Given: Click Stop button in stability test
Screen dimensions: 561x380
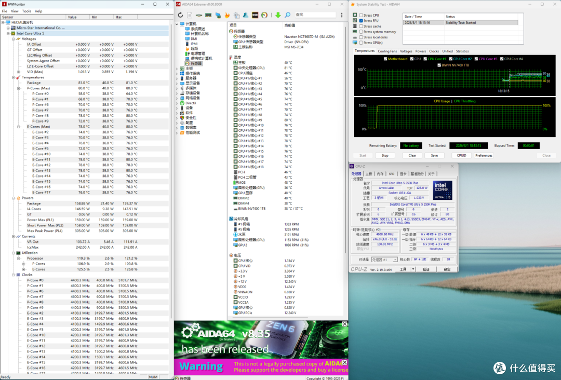Looking at the screenshot, I should point(385,156).
